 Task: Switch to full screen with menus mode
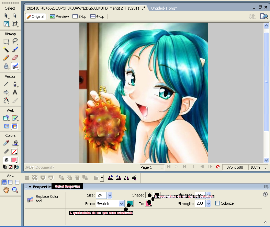coord(10,182)
